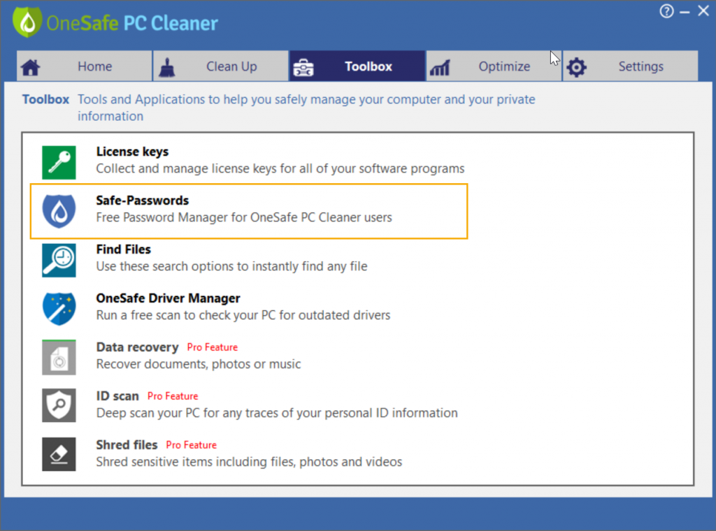Open Data recovery from its title
The height and width of the screenshot is (531, 716).
(137, 347)
